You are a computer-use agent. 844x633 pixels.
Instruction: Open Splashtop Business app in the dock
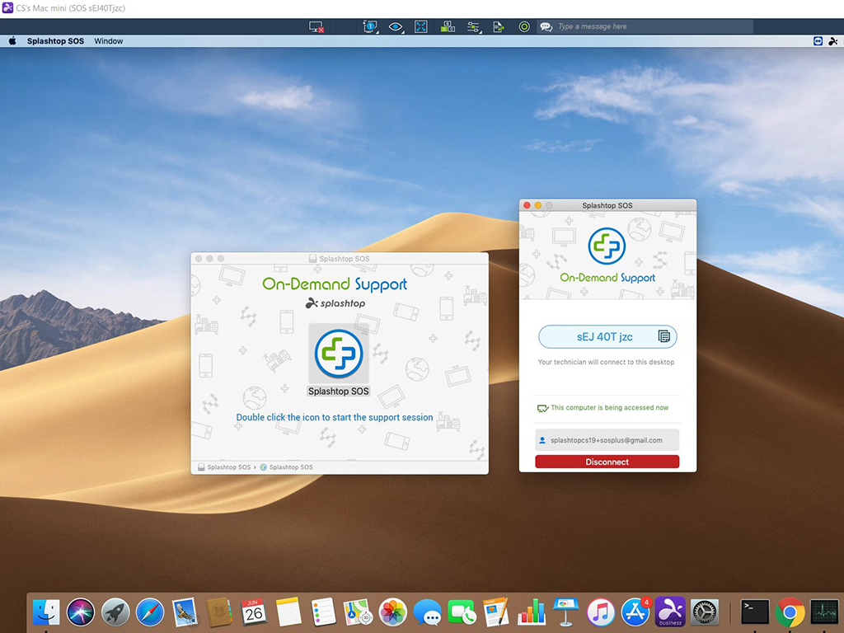(670, 612)
